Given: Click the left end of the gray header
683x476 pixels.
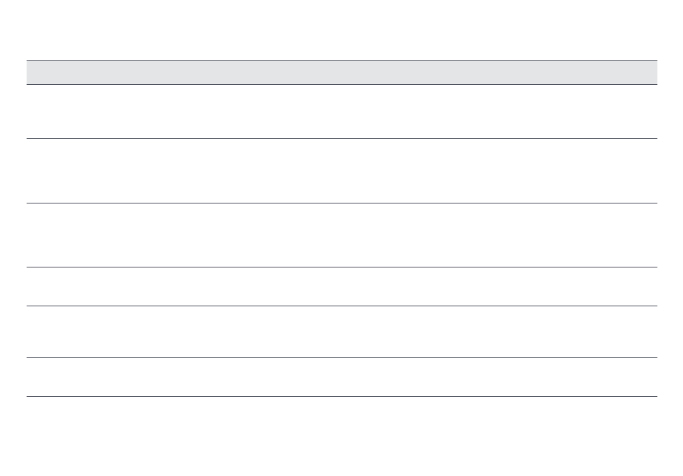Looking at the screenshot, I should click(32, 73).
